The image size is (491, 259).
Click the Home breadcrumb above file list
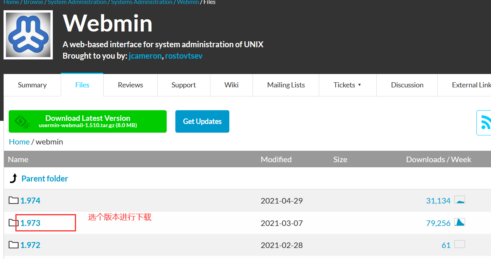point(19,142)
